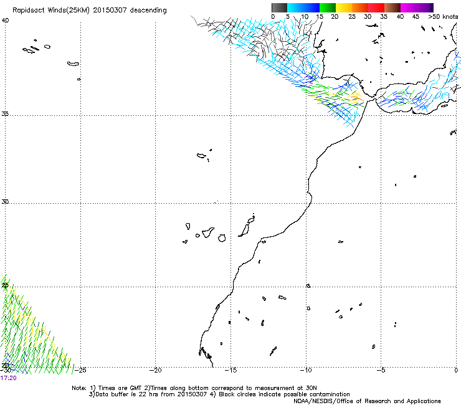
Task: Select the blue 10-15 knots legend swatch
Action: click(311, 7)
